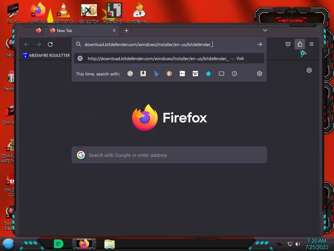Open File Explorer from the taskbar
Screen dimensions: 334x251
click(110, 244)
